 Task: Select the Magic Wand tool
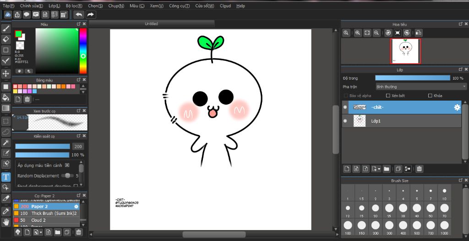5,142
